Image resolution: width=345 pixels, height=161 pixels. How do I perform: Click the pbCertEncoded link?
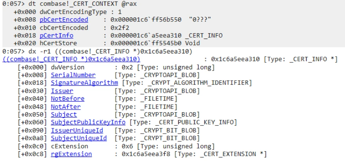tap(64, 20)
